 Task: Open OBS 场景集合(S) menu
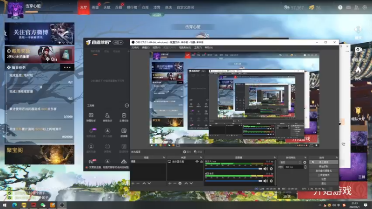click(x=185, y=48)
